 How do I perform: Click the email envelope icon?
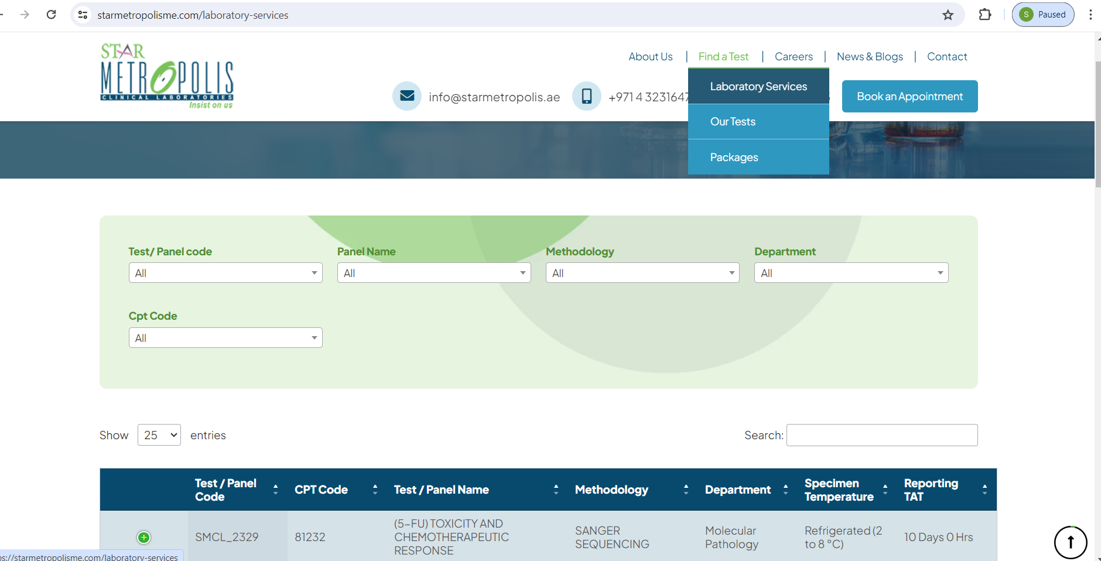[407, 96]
